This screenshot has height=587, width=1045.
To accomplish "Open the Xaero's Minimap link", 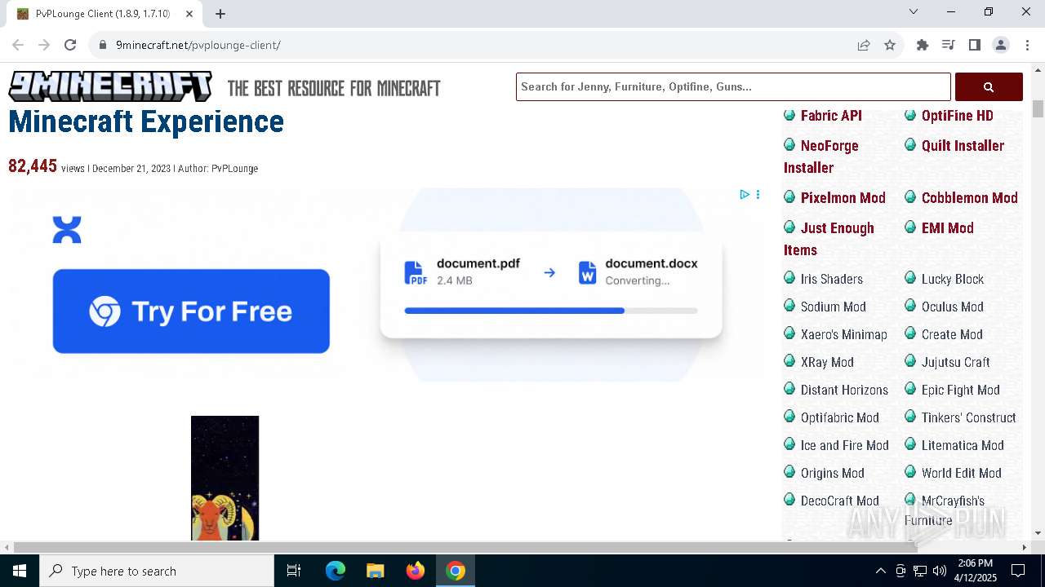I will pos(844,334).
